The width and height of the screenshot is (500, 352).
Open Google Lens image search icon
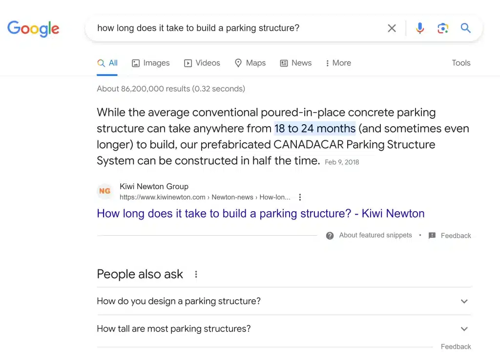[x=442, y=28]
